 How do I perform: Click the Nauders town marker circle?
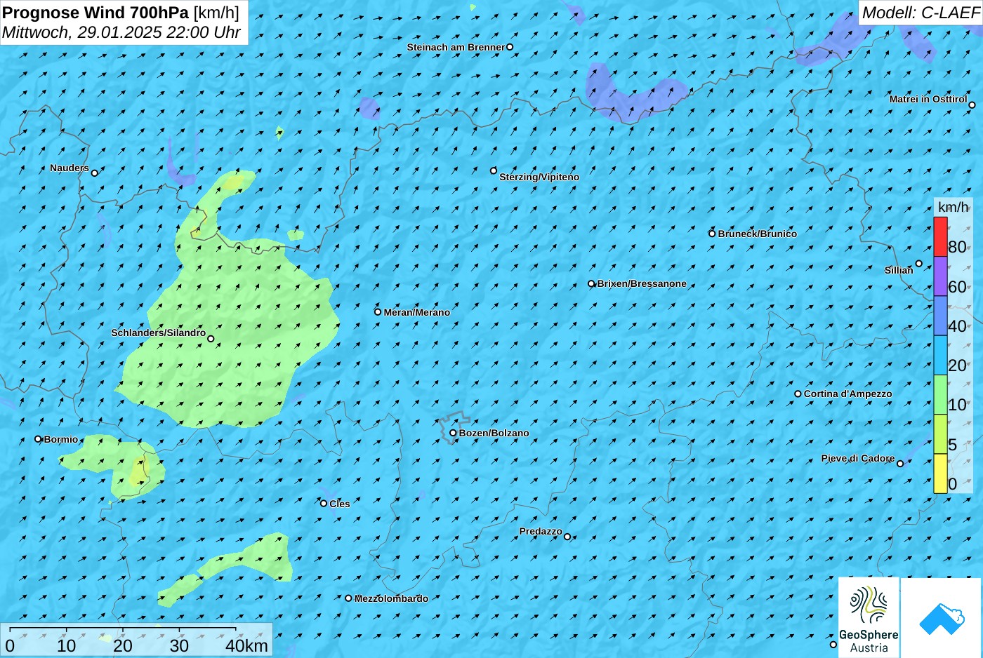(x=94, y=173)
